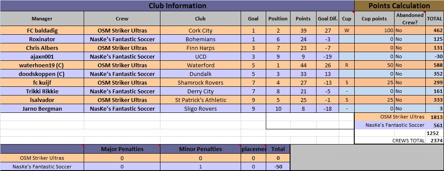This screenshot has width=444, height=171.
Task: Click the St Patrick's Athletic cell
Action: 200,100
